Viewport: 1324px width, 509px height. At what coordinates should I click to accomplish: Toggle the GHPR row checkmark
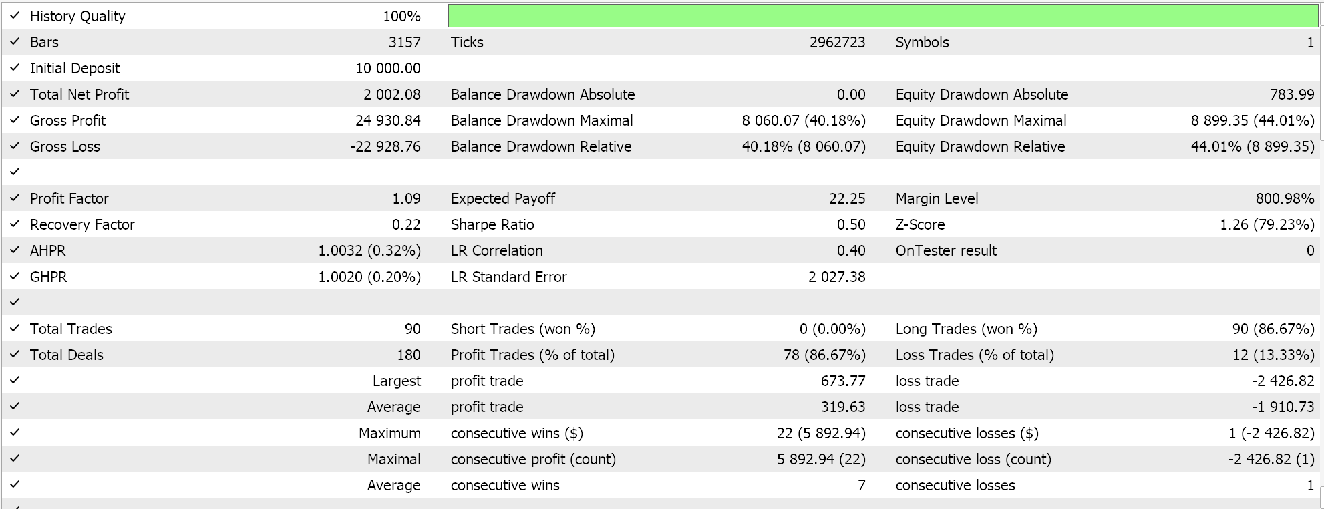15,276
